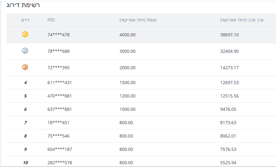The height and width of the screenshot is (167, 276).
Task: Select PID 611****431 entry
Action: point(60,83)
